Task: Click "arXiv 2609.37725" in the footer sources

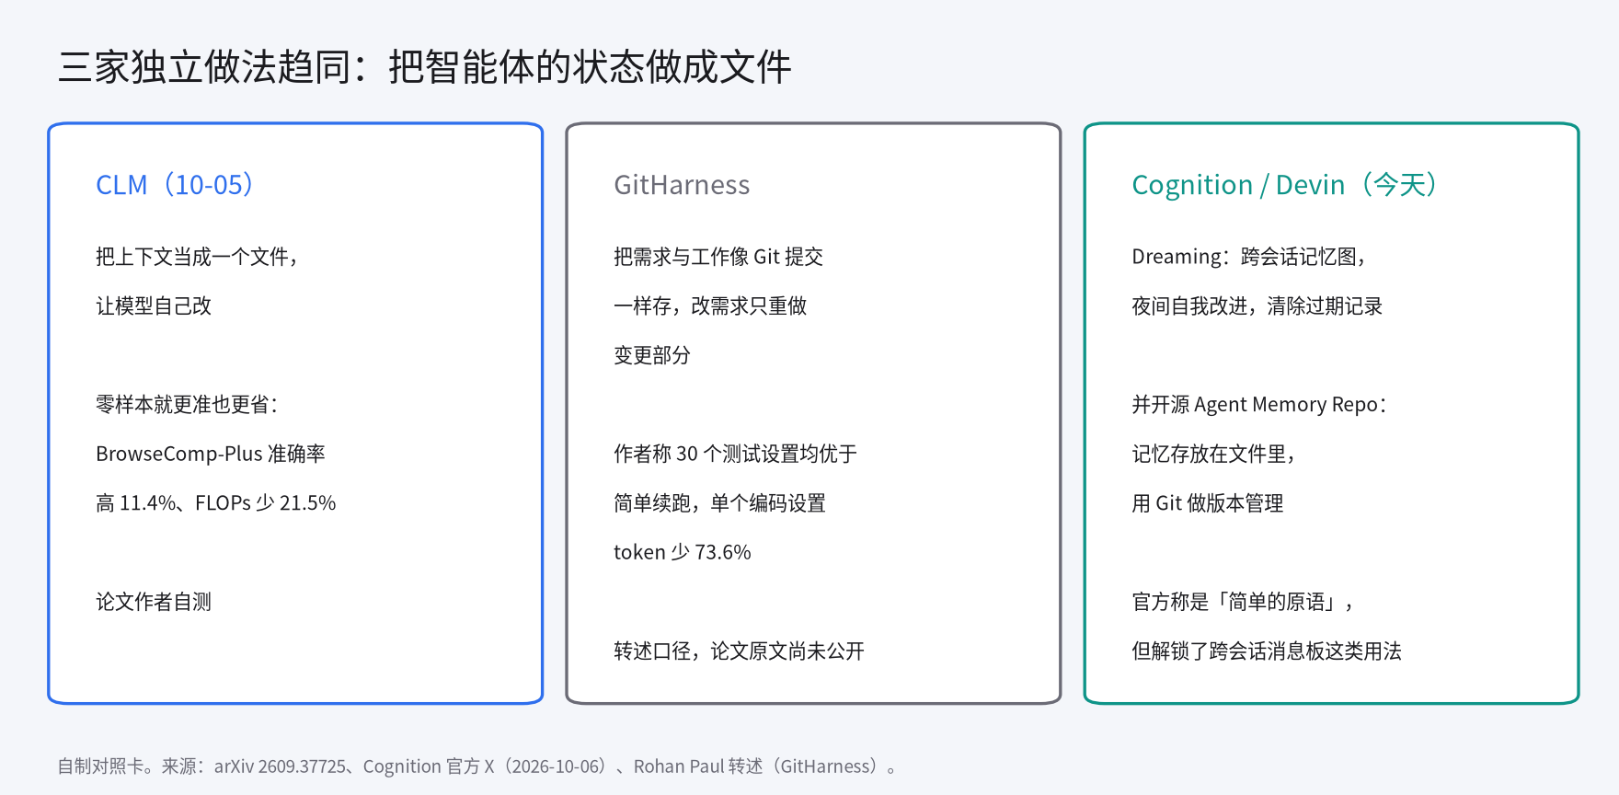Action: 281,766
